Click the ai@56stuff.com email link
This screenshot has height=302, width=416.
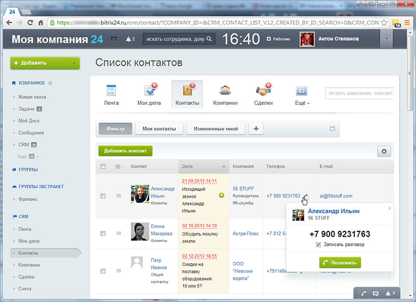[x=336, y=196]
